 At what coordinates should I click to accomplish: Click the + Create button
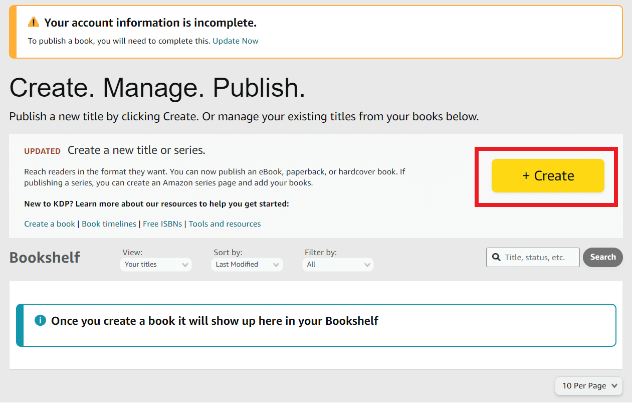(x=547, y=176)
